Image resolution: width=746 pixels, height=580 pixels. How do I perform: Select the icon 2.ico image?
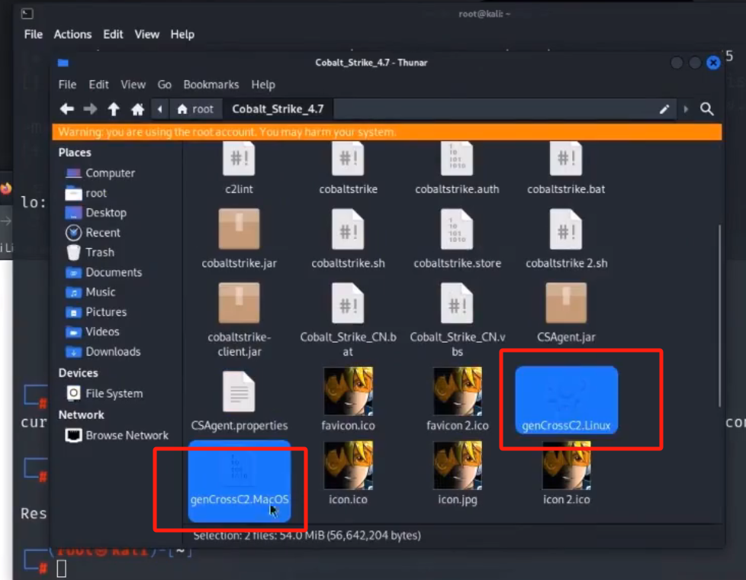pos(566,473)
